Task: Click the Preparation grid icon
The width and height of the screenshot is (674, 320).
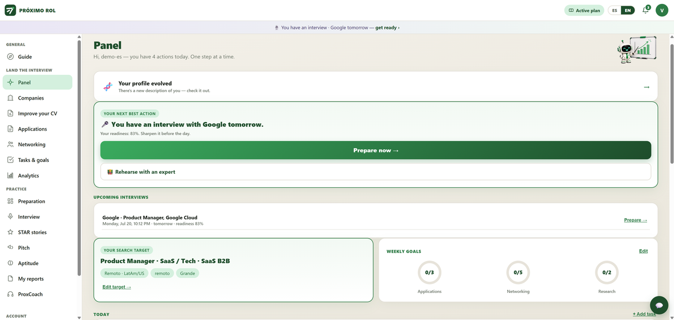Action: [11, 201]
